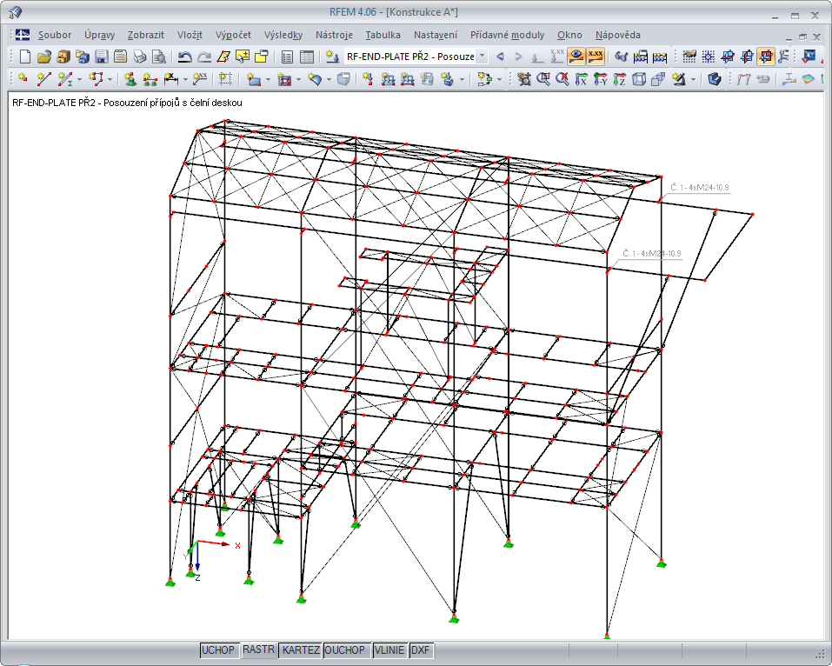Toggle UCHOP snap in status bar
Viewport: 832px width, 666px height.
(x=218, y=650)
